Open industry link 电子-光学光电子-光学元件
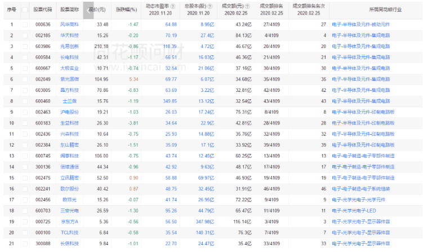 pos(359,200)
